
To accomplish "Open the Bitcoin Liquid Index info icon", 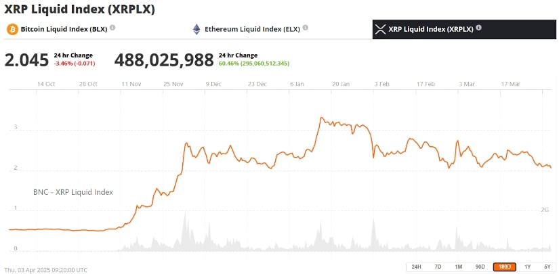I will [x=112, y=28].
